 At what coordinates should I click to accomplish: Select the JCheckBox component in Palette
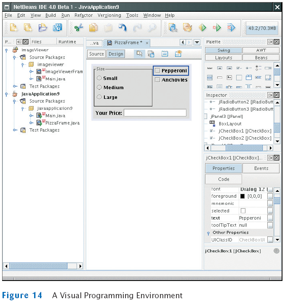click(x=239, y=68)
